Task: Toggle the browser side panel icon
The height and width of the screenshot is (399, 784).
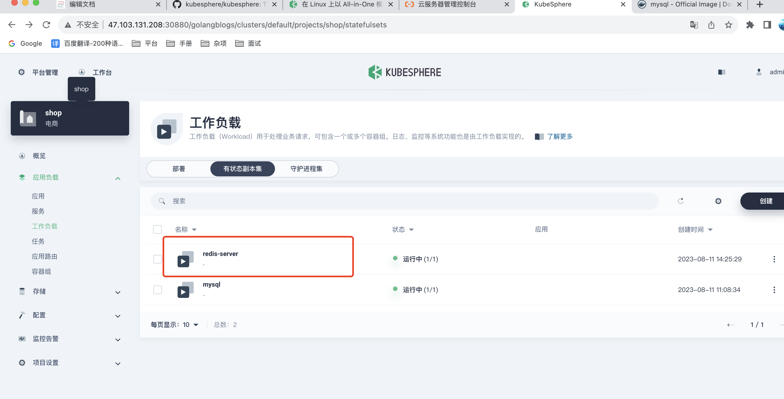Action: click(x=767, y=25)
